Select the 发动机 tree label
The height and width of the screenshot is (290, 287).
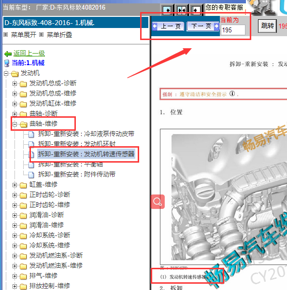coord(30,73)
